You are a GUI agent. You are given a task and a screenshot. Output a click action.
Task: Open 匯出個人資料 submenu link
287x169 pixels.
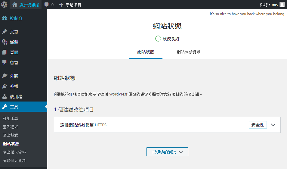point(14,152)
